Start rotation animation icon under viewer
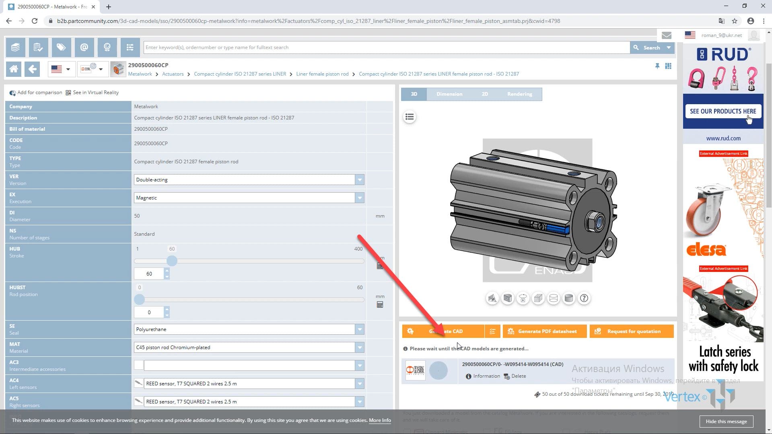The image size is (772, 434). (x=523, y=298)
